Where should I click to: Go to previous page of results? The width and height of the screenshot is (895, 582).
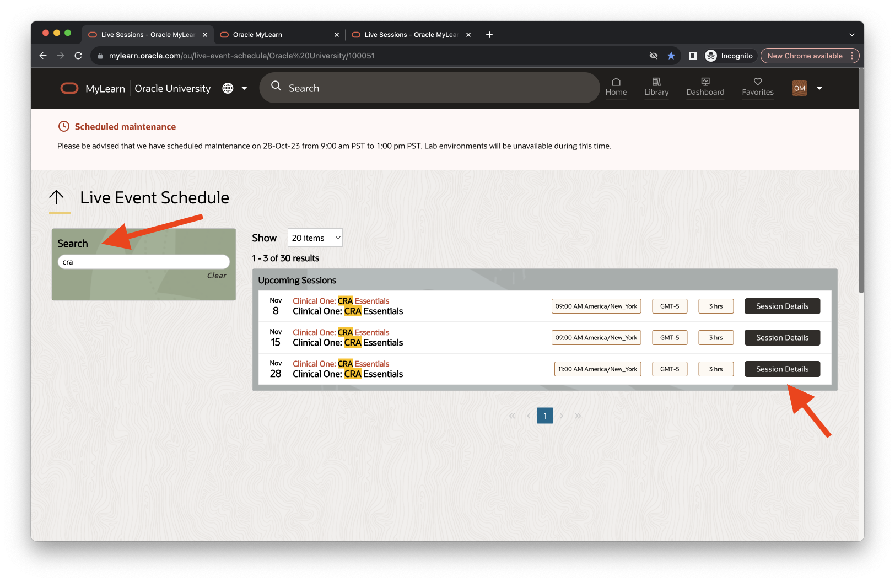[529, 416]
